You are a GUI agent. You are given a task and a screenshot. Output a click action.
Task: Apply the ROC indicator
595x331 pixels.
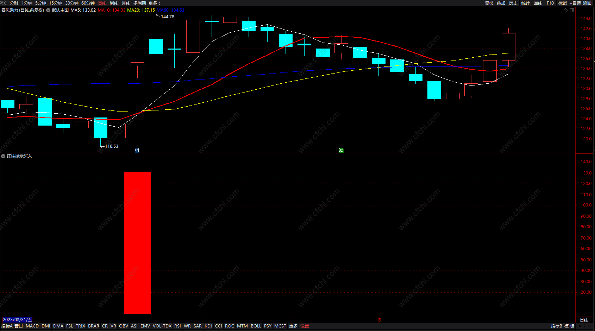[230, 326]
